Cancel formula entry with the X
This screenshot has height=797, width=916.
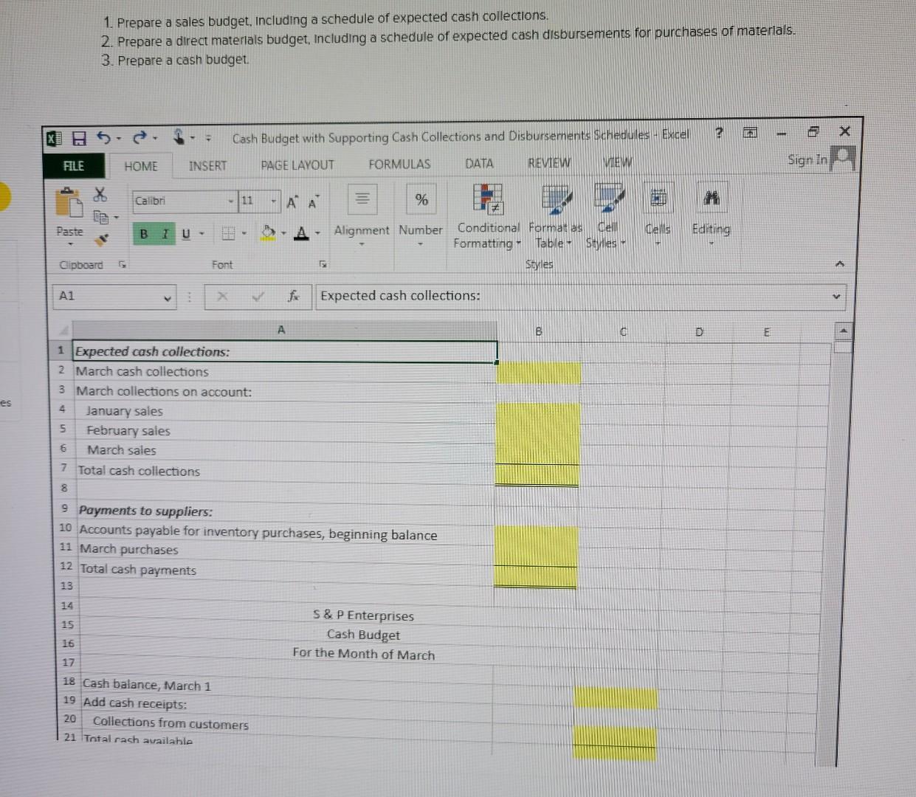point(221,296)
